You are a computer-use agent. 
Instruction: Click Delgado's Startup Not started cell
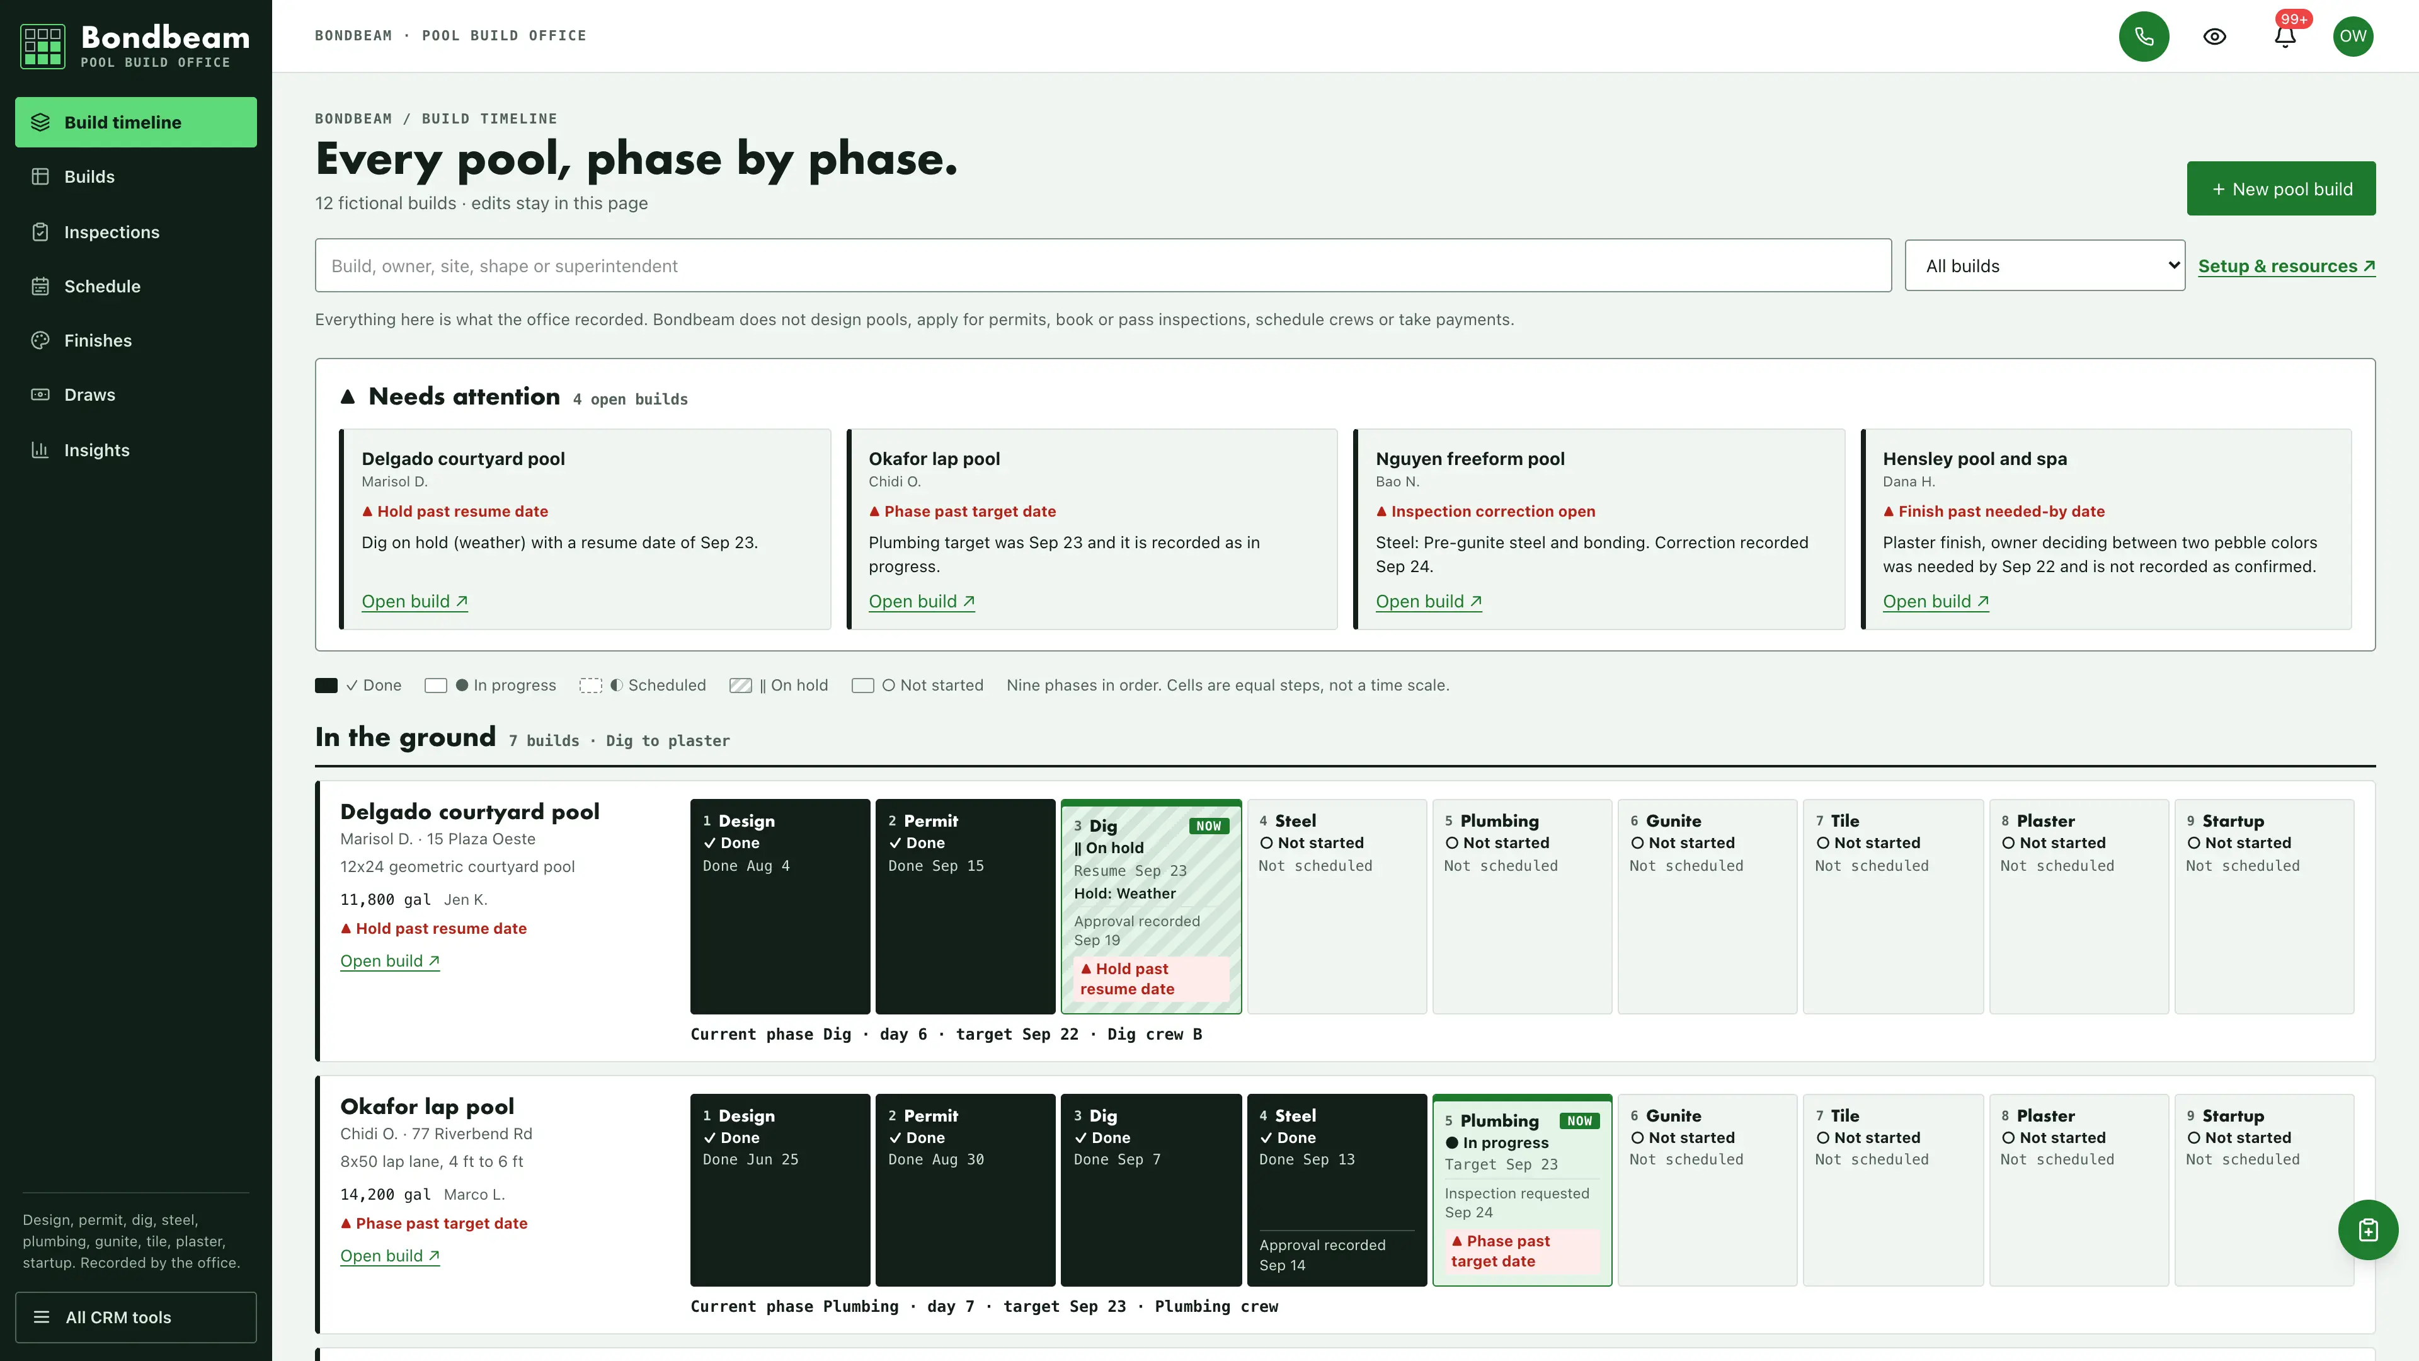2264,907
